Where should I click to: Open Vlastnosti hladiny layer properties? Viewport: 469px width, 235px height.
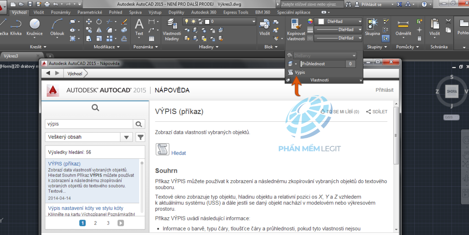point(172,30)
